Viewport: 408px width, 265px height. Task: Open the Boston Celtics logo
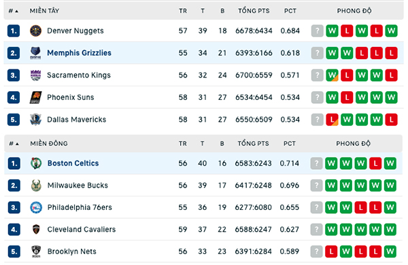point(36,163)
